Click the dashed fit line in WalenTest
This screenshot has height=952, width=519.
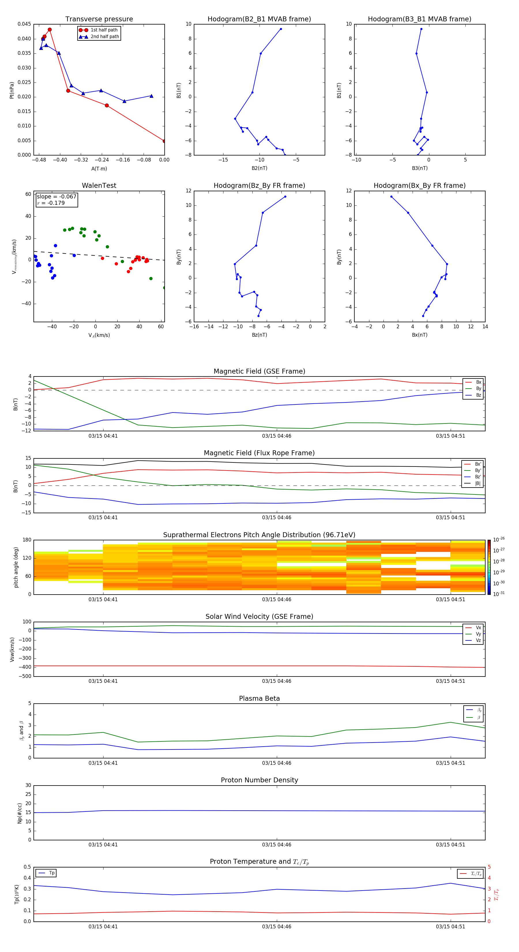point(99,256)
